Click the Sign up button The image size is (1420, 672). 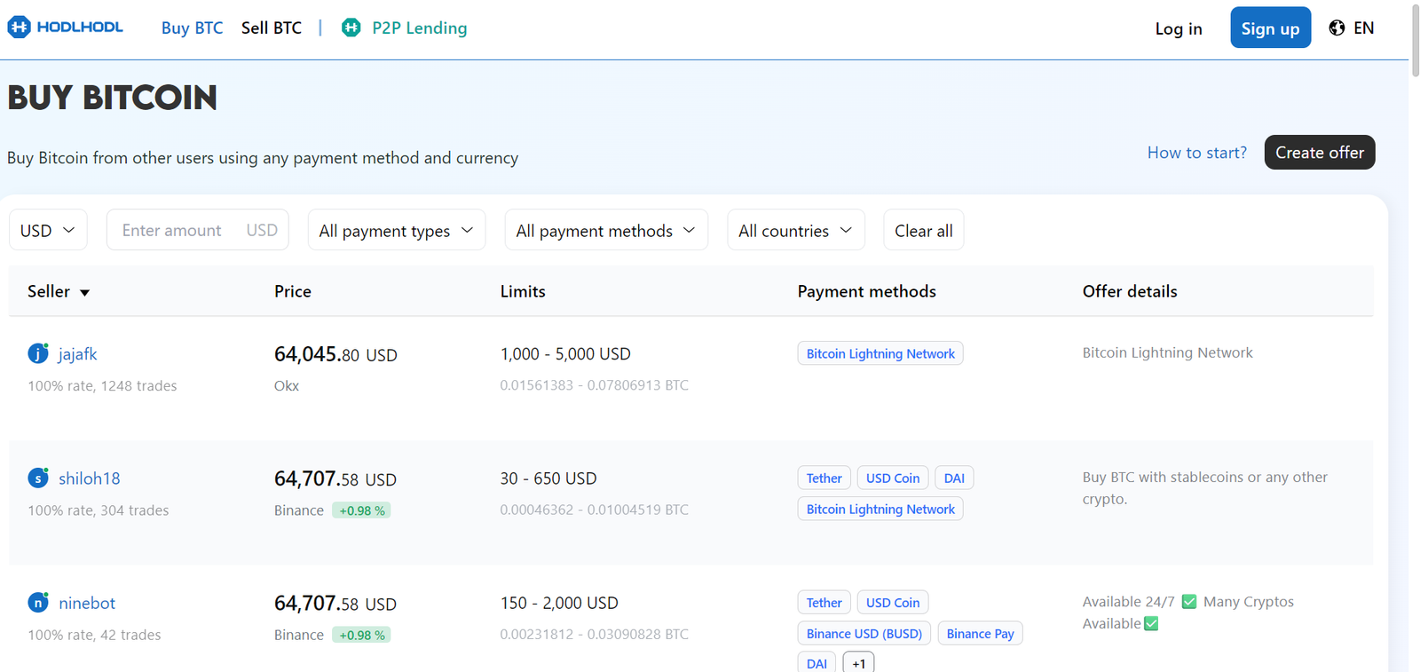click(x=1270, y=28)
